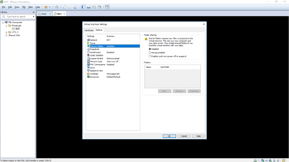Viewport: 289px width, 162px height.
Task: Switch to the Hardware tab
Action: tap(89, 30)
